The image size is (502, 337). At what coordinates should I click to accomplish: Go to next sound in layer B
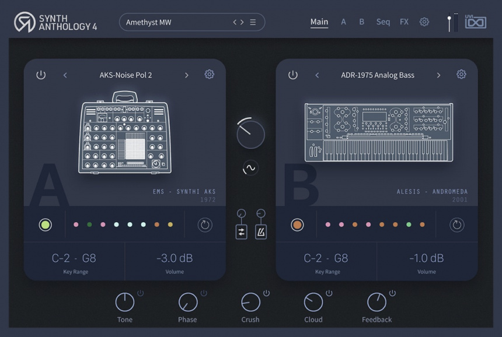438,75
